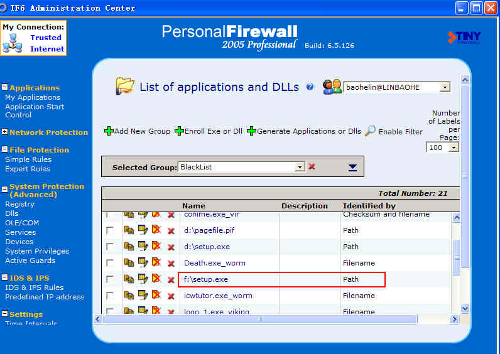Collapse the Applications sidebar section
This screenshot has width=500, height=354.
(5, 87)
